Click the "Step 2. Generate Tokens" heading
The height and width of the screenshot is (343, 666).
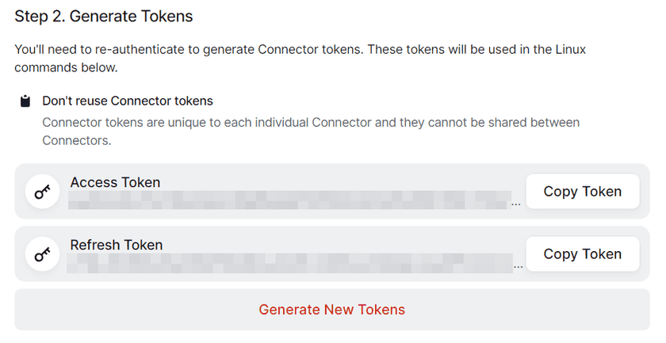click(103, 16)
